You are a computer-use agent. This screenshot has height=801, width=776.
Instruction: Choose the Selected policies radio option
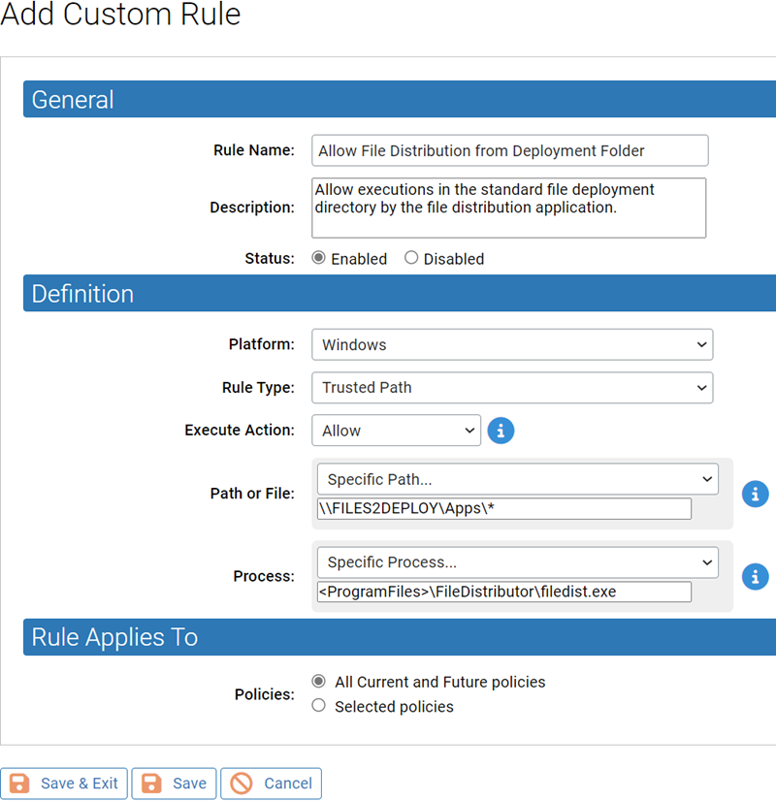(x=318, y=707)
